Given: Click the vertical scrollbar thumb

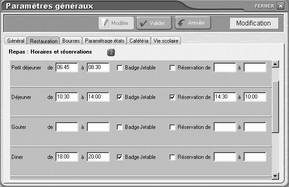Looking at the screenshot, I should click(275, 107).
